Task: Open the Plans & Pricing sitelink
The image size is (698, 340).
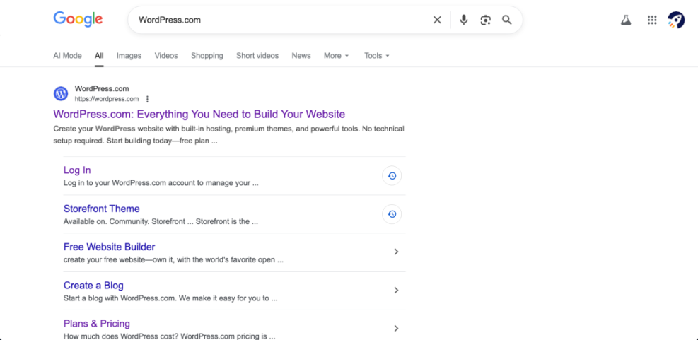Action: [97, 324]
